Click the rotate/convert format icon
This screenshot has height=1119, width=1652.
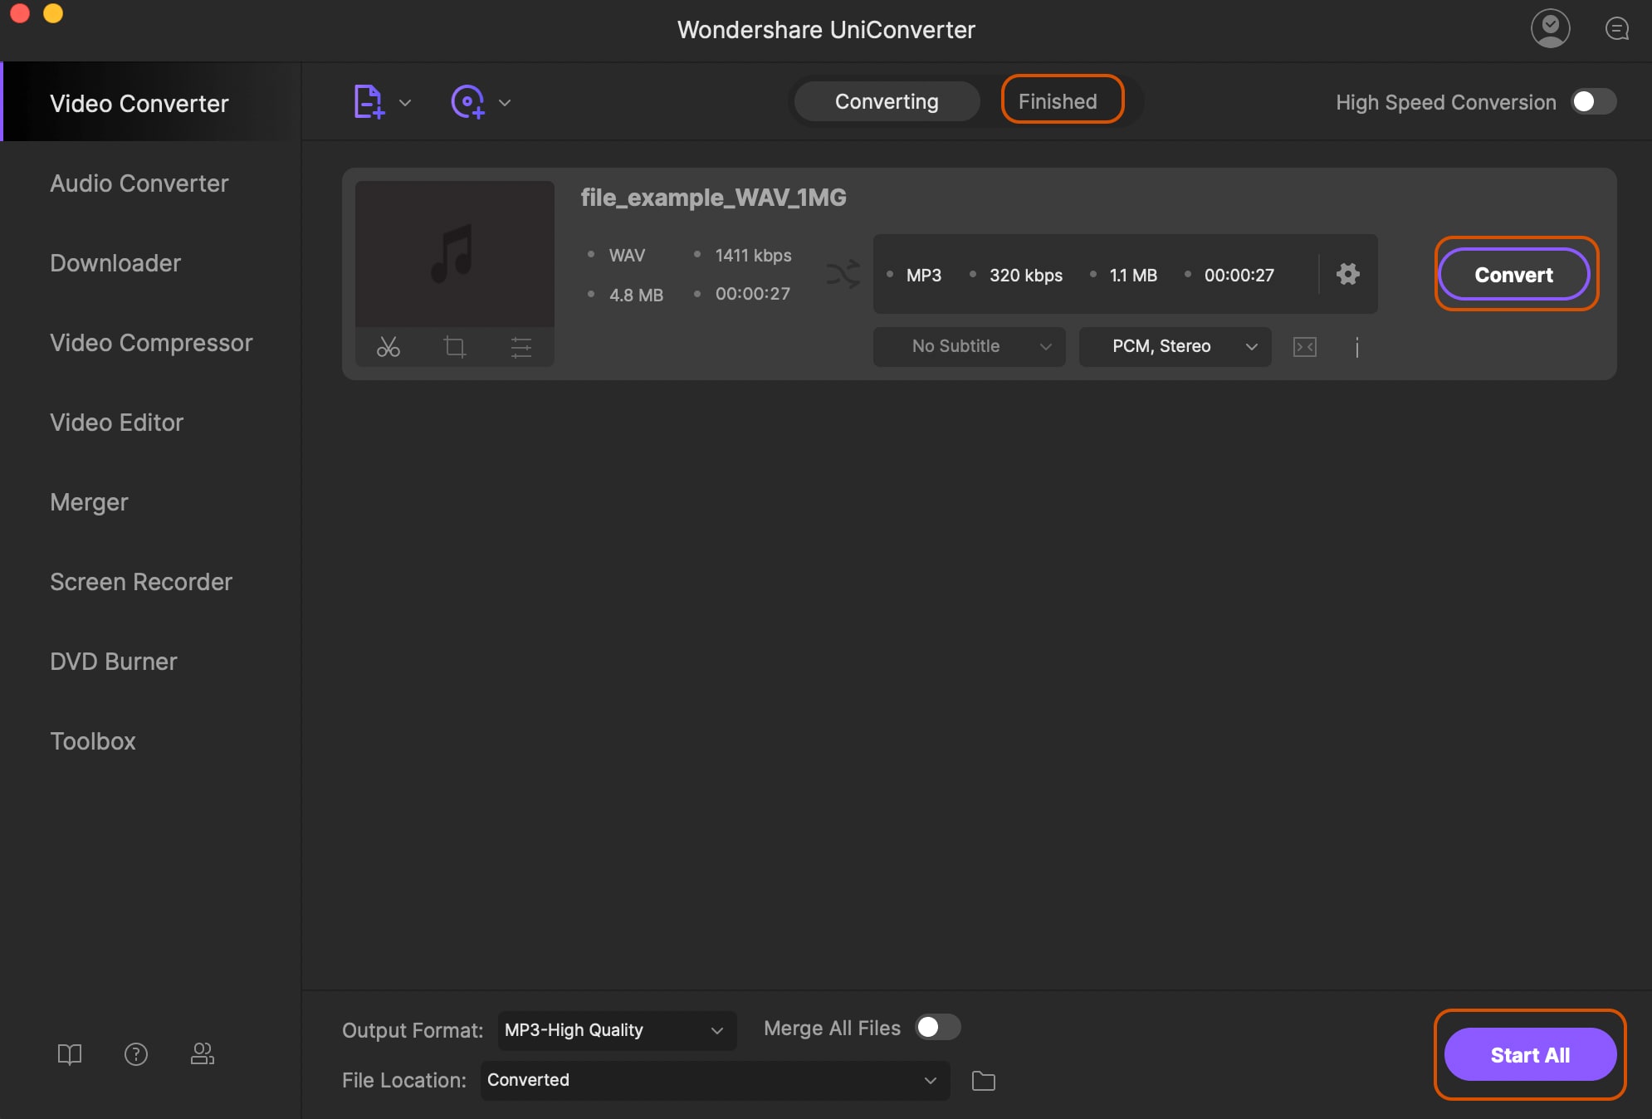coord(843,272)
